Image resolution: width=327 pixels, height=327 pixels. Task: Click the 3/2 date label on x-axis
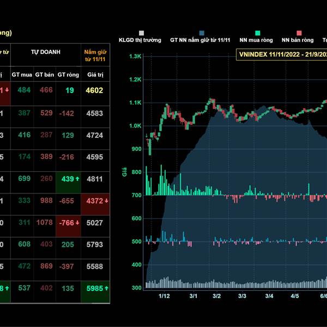point(217,296)
